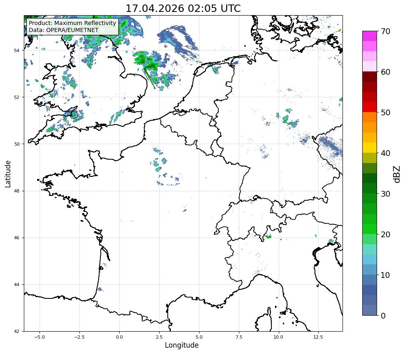Click the Product: Maximum Reflectivity legend box
The width and height of the screenshot is (405, 353).
(x=73, y=27)
